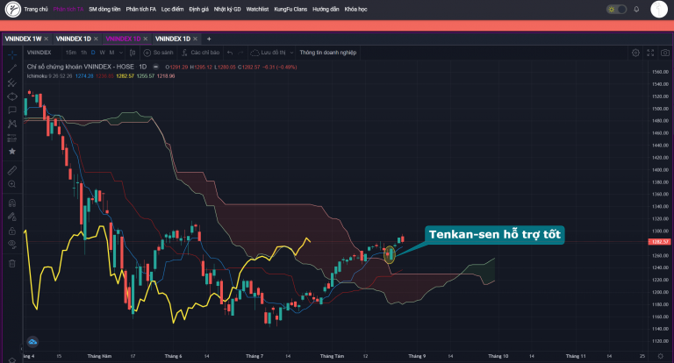The height and width of the screenshot is (363, 674).
Task: Expand the Lưu đồ thị dropdown arrow
Action: coord(291,53)
